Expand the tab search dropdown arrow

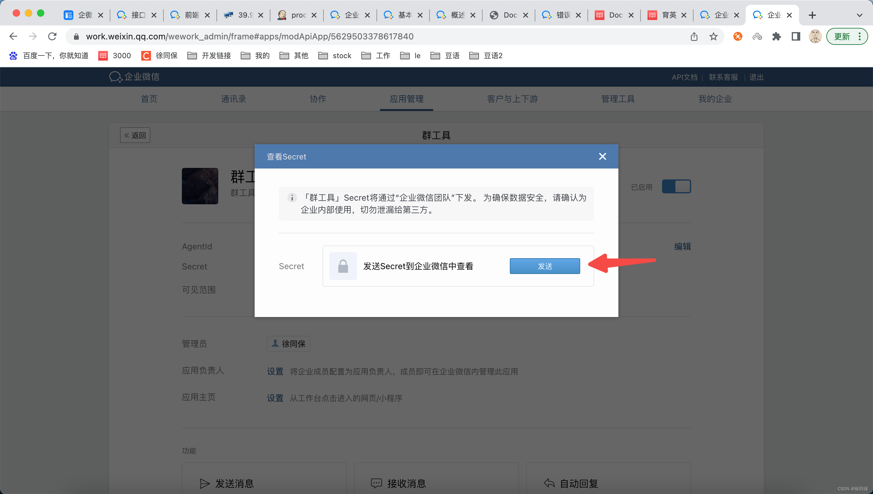pos(859,15)
